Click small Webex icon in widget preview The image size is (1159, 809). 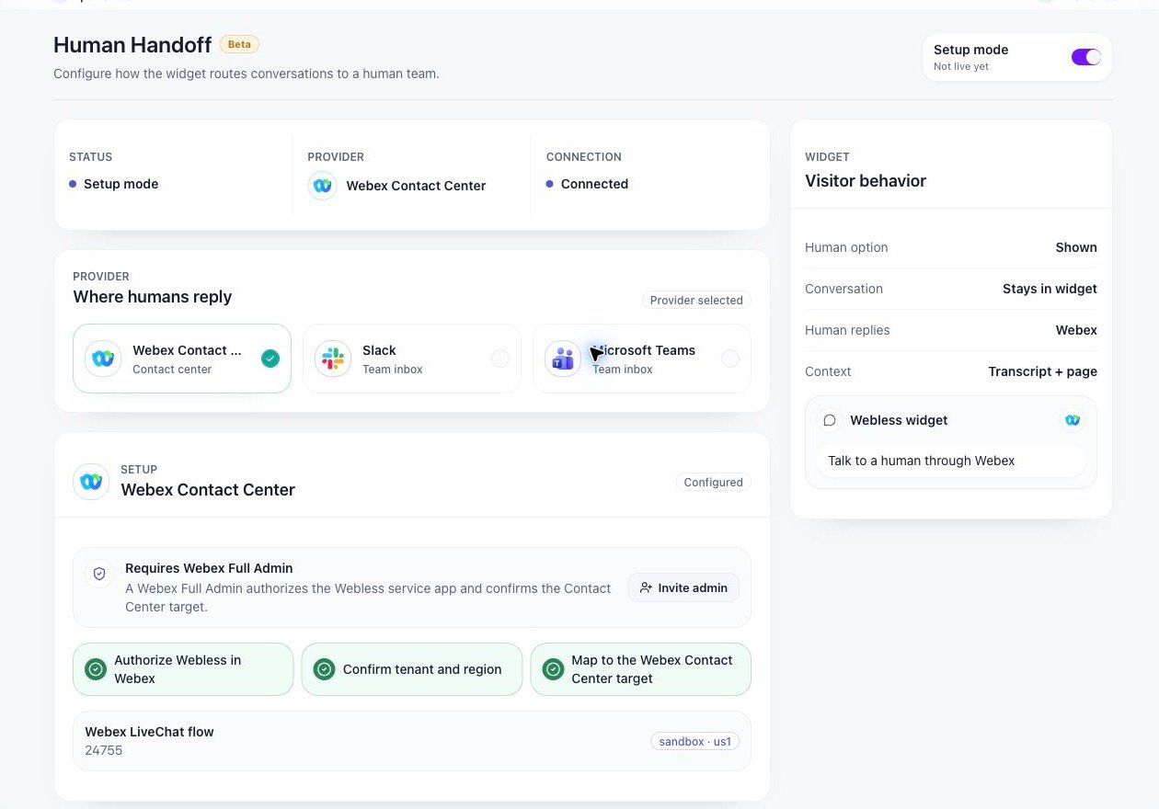pyautogui.click(x=1072, y=420)
